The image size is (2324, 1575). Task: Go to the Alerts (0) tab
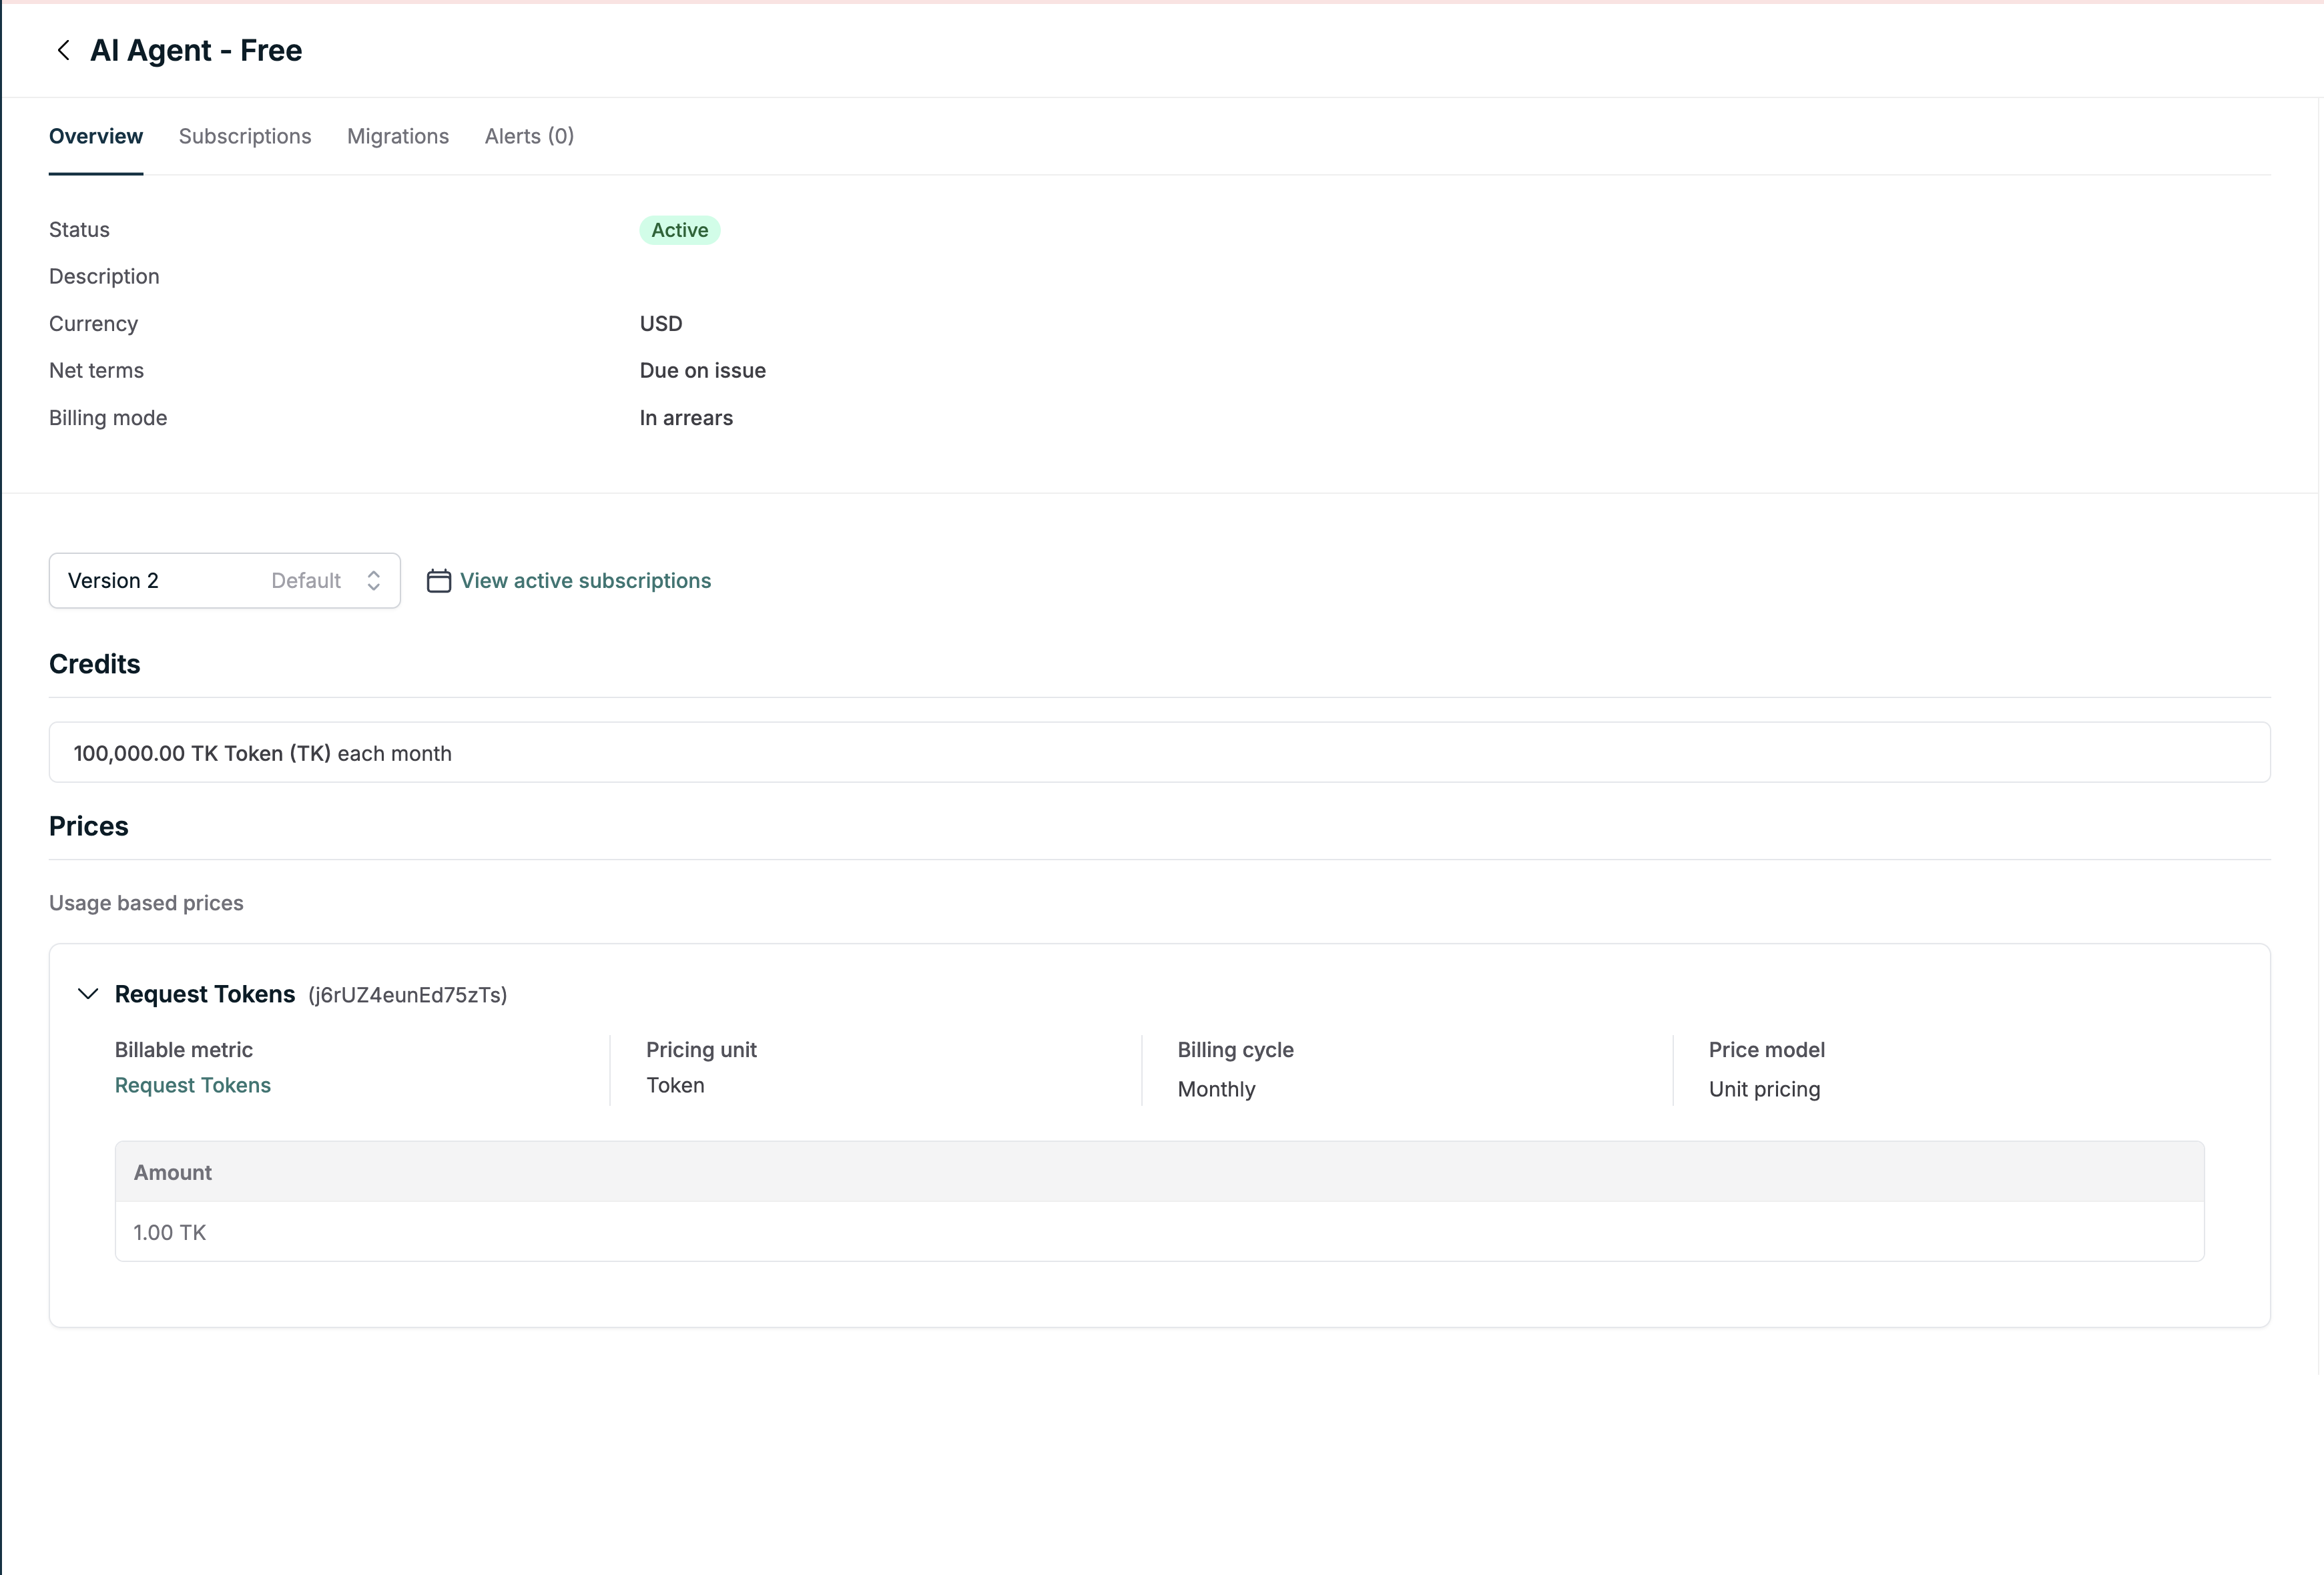pos(529,136)
